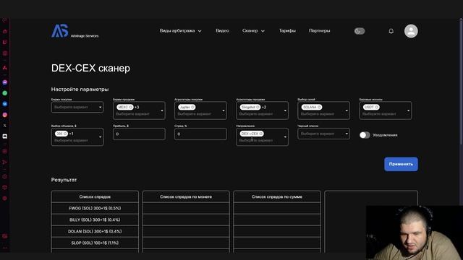Open the blue VK icon in browser sidebar

[5, 104]
